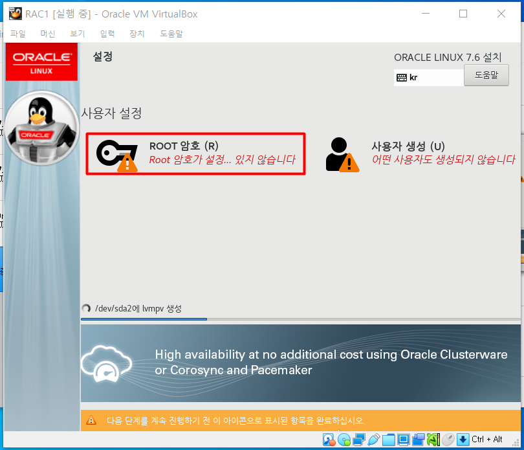The height and width of the screenshot is (450, 524).
Task: Click the High availability banner cloud icon
Action: [107, 364]
